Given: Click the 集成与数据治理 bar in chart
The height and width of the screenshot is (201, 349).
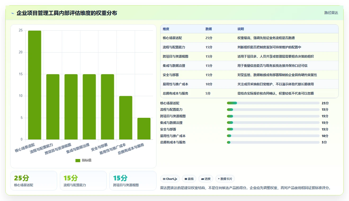Looking at the screenshot, I should [x=89, y=107].
